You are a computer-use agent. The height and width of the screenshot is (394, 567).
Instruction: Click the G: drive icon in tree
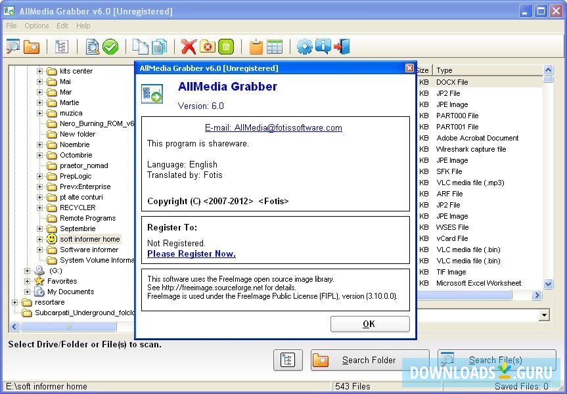pyautogui.click(x=39, y=271)
